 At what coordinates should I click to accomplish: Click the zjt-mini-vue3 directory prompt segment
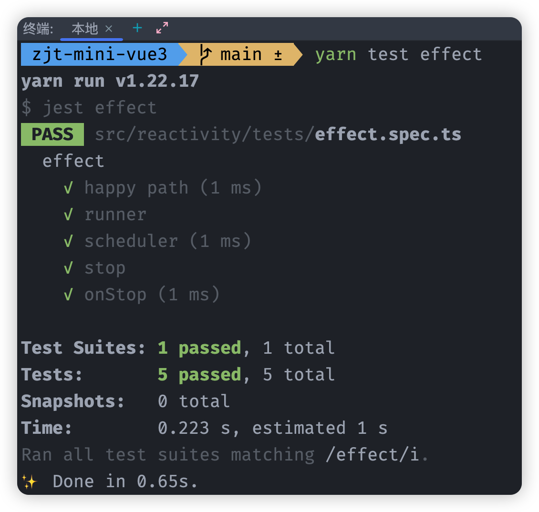click(x=100, y=54)
